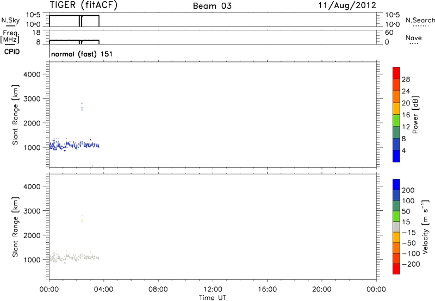Click the 'normal (fast) 151' mode text

82,54
